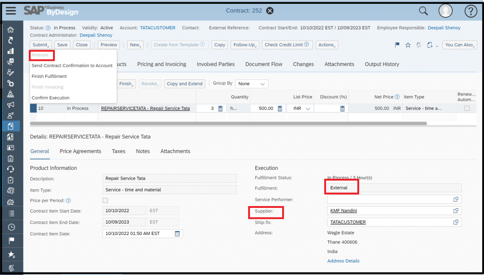The width and height of the screenshot is (484, 275).
Task: Close the Contract: 252 tab
Action: pyautogui.click(x=270, y=11)
